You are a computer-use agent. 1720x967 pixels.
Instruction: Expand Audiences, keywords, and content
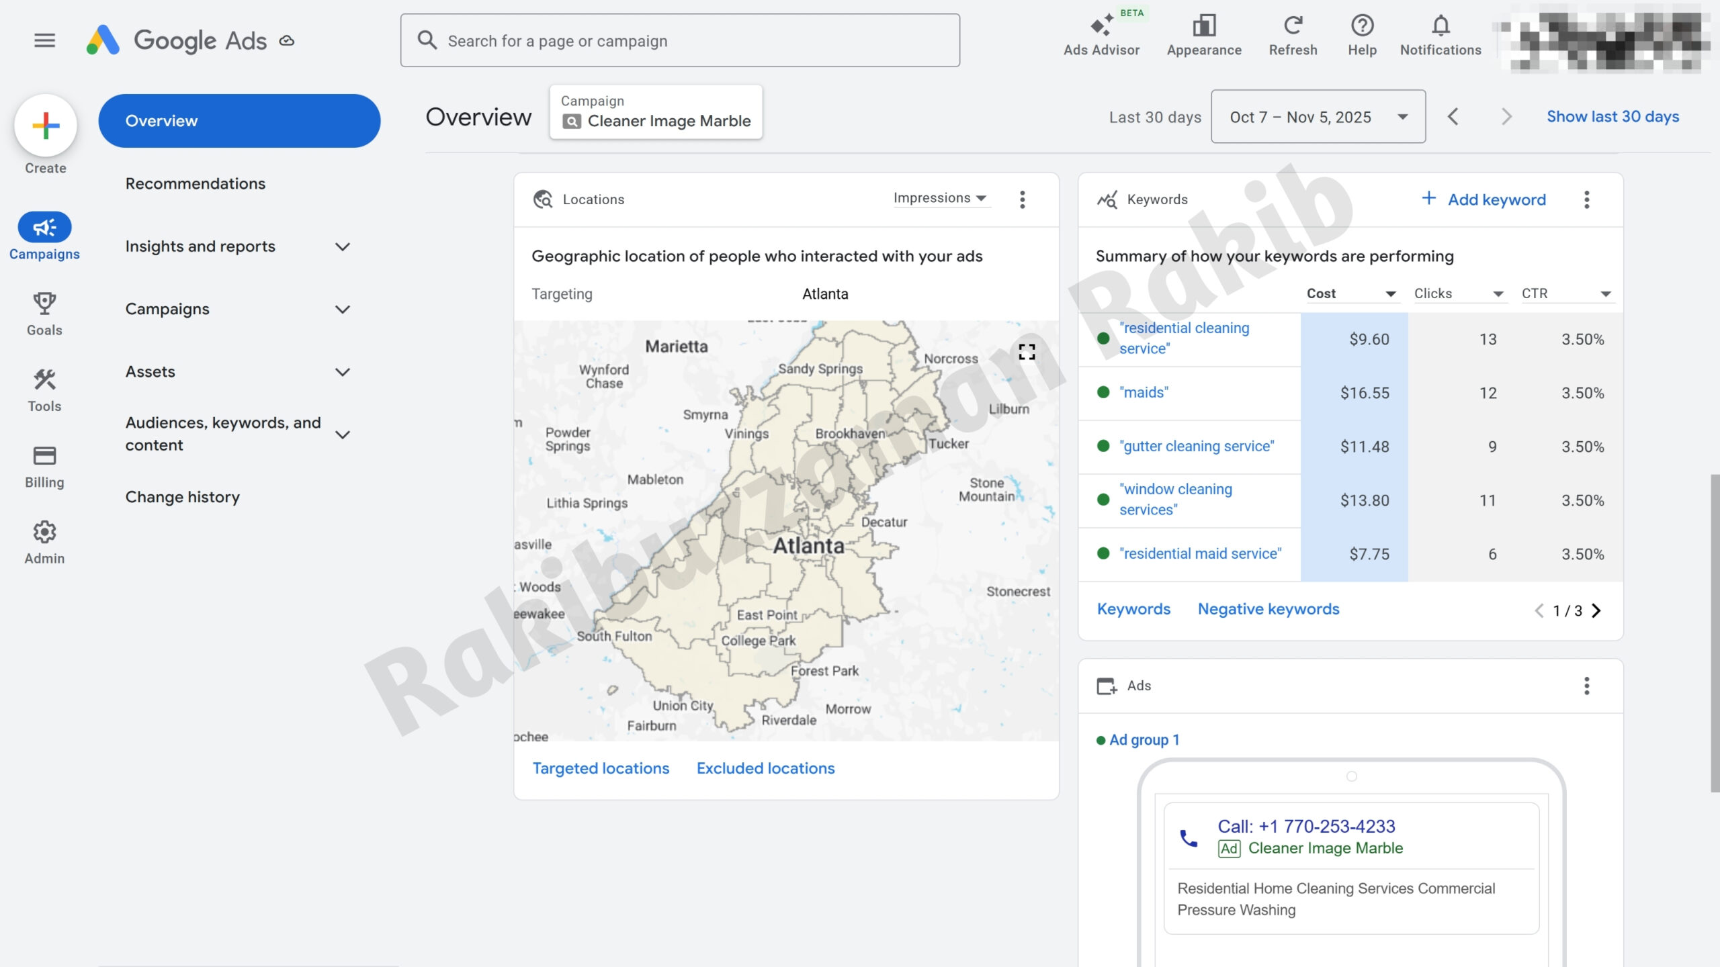click(342, 434)
